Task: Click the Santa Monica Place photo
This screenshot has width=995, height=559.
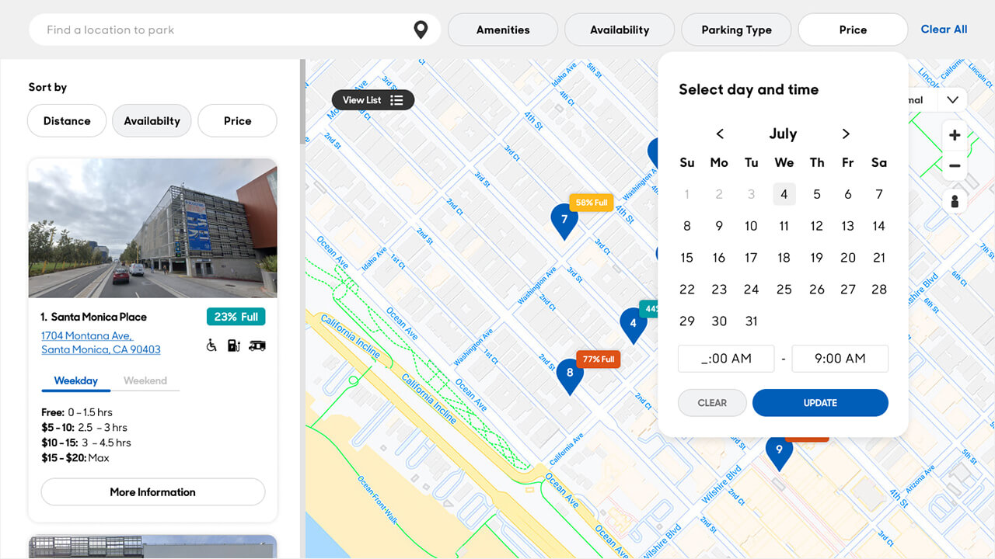Action: [153, 228]
